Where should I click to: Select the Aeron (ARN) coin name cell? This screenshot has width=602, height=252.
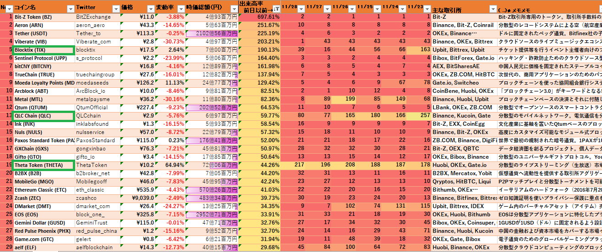click(44, 25)
